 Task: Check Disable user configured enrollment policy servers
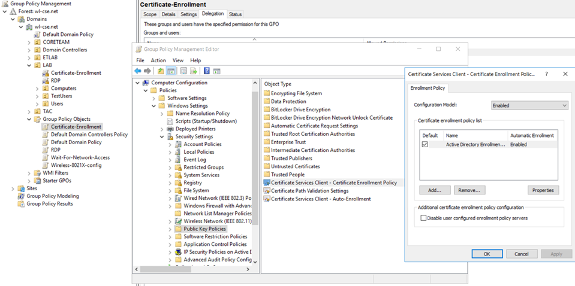click(424, 218)
